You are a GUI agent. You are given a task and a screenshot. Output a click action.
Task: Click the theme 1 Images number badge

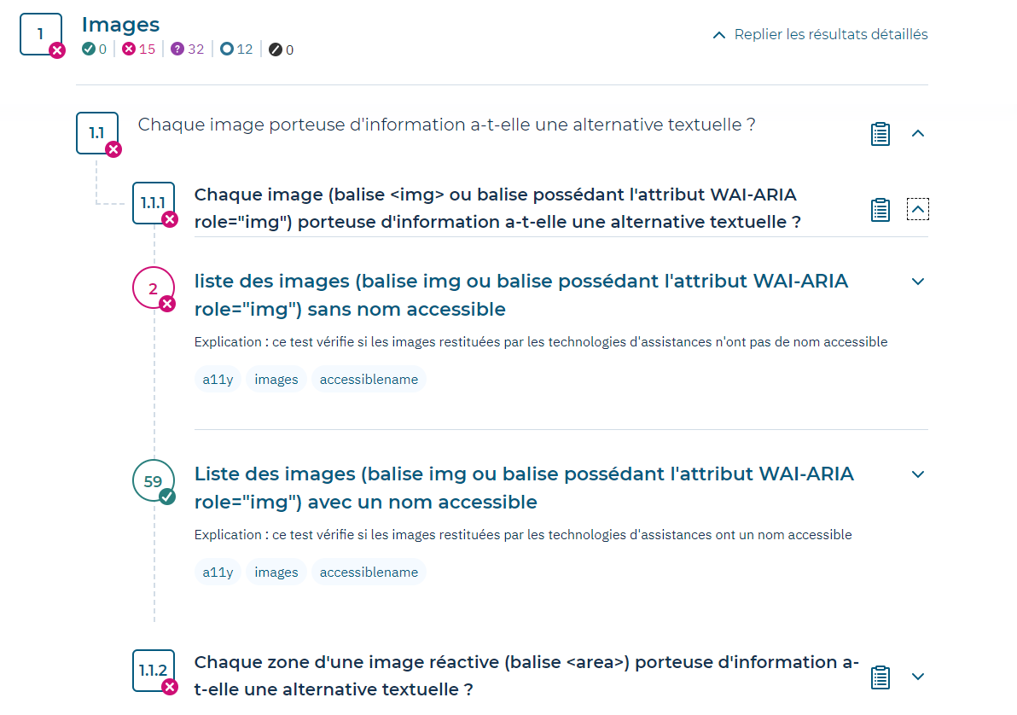(x=41, y=34)
